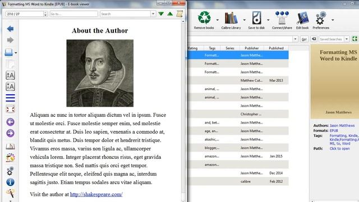Expand the Preferences dropdown arrow
This screenshot has height=202, width=359.
(x=333, y=20)
